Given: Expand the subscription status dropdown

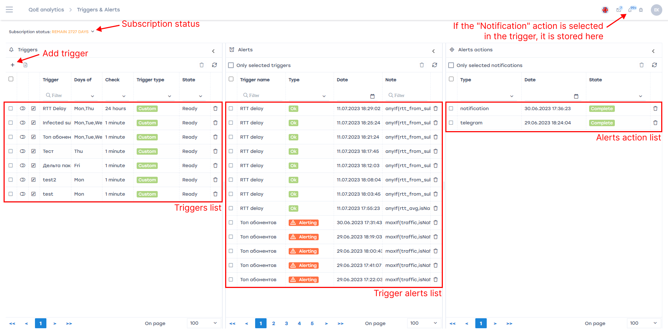Looking at the screenshot, I should coord(93,31).
